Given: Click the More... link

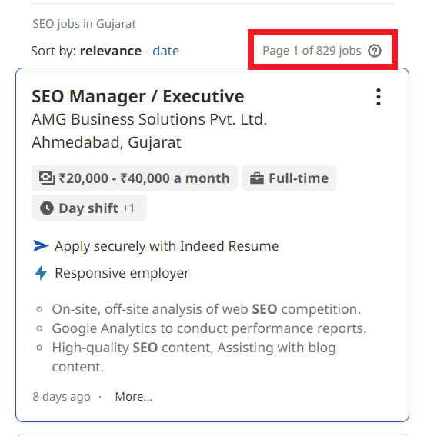Looking at the screenshot, I should pos(134,397).
